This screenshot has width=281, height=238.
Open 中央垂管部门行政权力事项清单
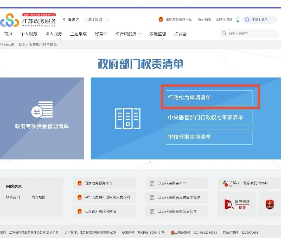tap(209, 117)
